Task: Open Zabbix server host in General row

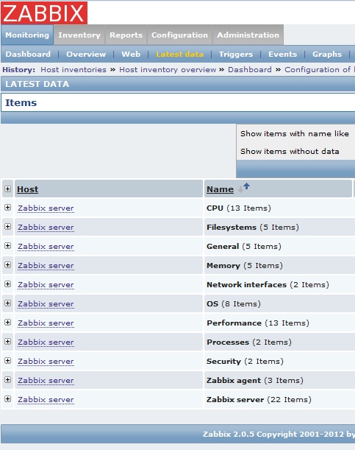Action: tap(46, 247)
